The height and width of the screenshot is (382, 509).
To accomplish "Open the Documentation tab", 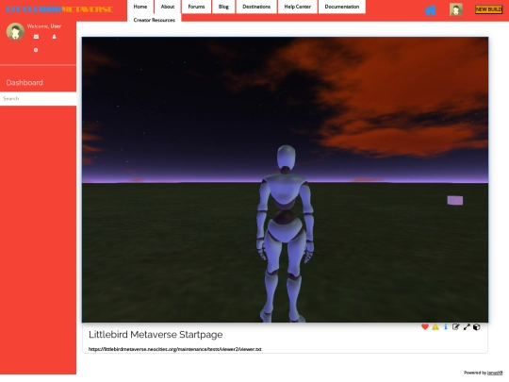I will 342,7.
